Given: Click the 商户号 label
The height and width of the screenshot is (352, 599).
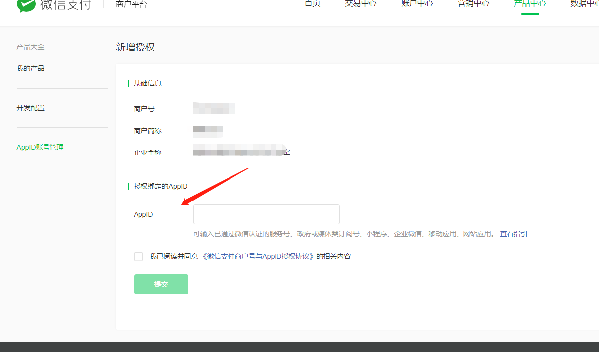Looking at the screenshot, I should (144, 109).
